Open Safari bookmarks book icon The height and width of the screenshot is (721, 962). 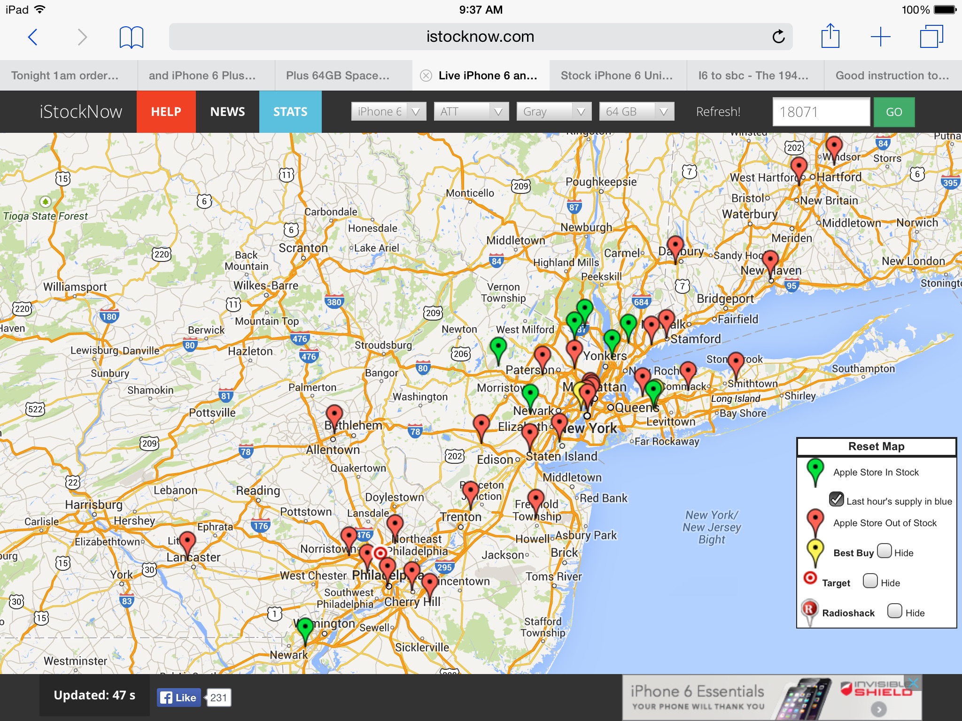tap(131, 37)
